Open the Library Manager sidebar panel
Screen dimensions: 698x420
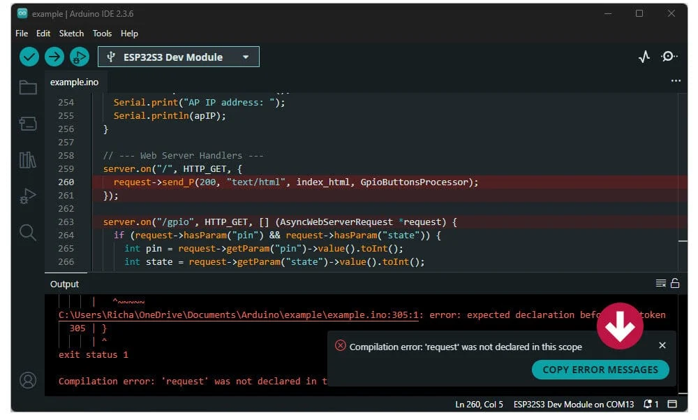coord(28,160)
